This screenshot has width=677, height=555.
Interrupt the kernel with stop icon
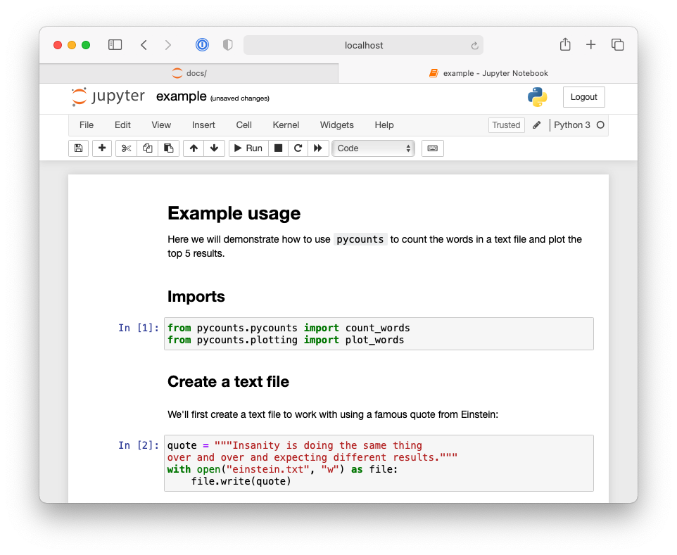point(279,148)
